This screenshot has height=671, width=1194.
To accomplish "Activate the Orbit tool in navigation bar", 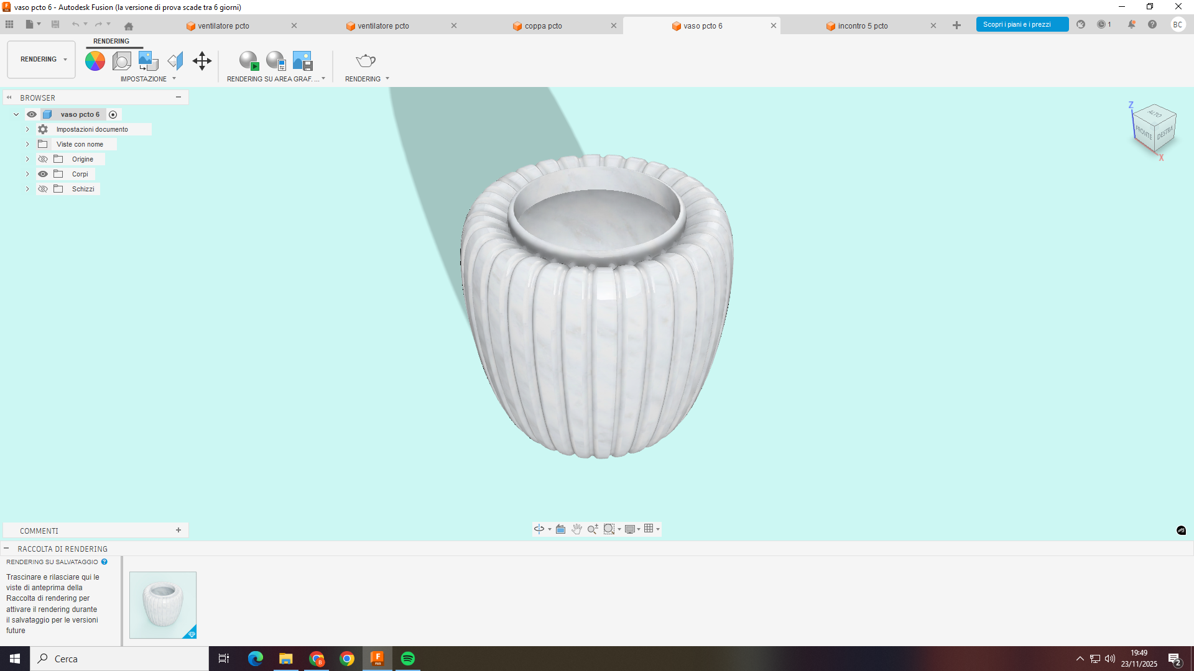I will [539, 529].
